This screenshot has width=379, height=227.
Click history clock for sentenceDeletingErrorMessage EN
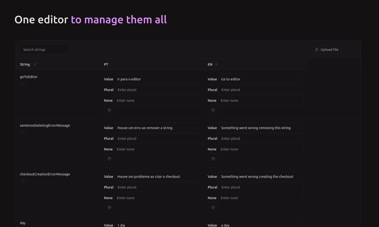point(213,159)
